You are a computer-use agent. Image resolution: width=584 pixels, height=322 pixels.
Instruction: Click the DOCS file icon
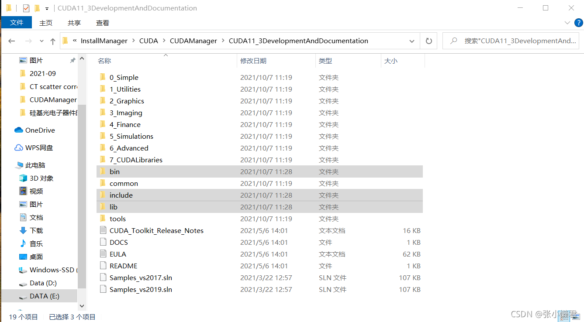pyautogui.click(x=103, y=242)
